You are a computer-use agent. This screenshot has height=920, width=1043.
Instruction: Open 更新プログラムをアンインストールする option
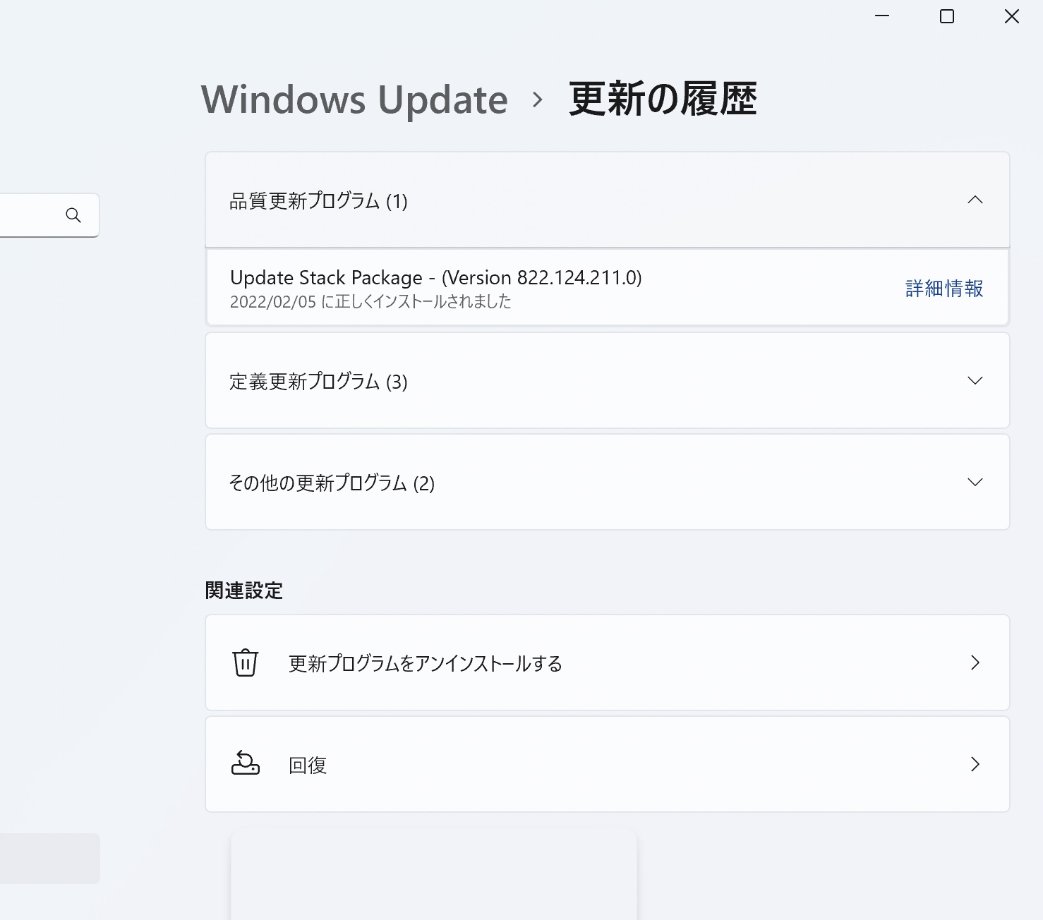tap(608, 662)
